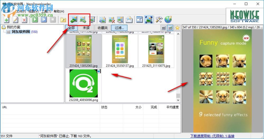Select the 收藏夹 filter tab

point(103,28)
